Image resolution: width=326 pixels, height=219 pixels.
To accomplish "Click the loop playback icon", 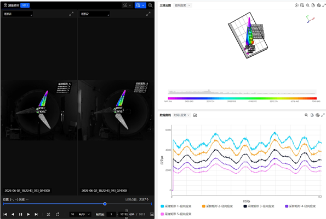I will (x=48, y=214).
